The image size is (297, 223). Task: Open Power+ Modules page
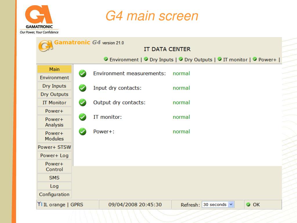54,136
